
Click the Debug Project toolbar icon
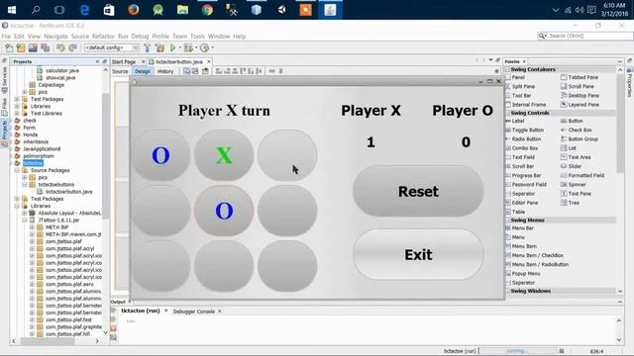point(188,48)
